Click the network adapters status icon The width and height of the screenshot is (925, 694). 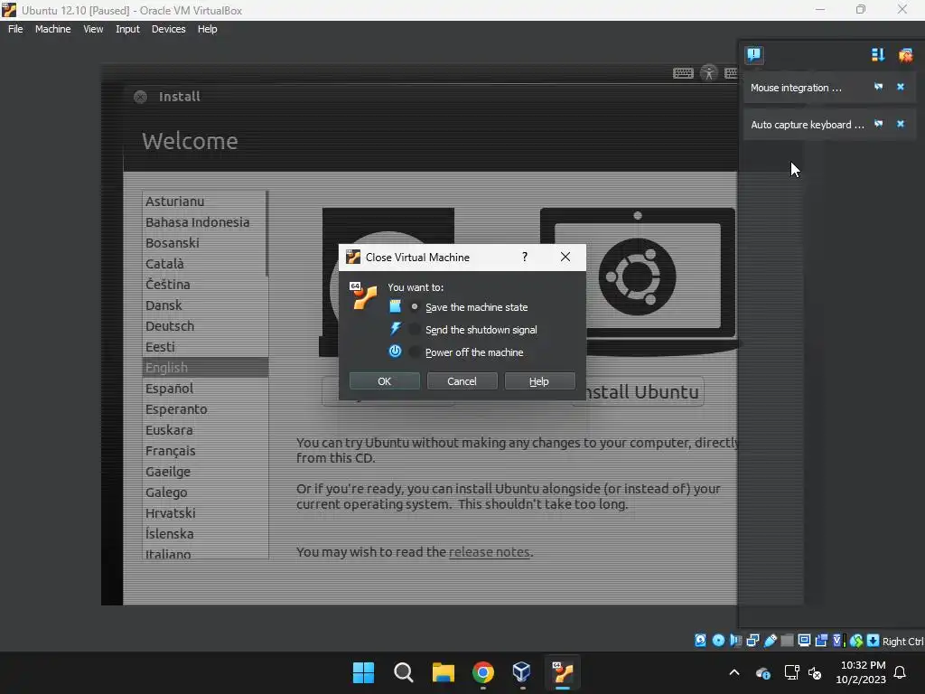click(x=752, y=641)
